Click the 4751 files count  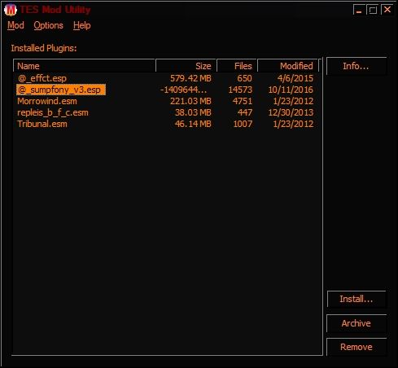pyautogui.click(x=243, y=101)
